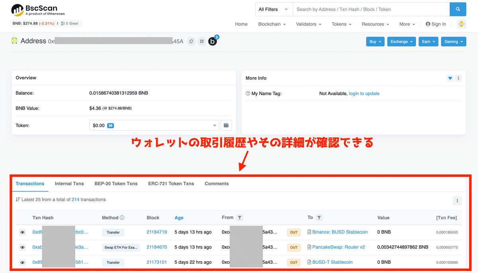This screenshot has width=478, height=273.
Task: Click the BNB chain icon beside Sign In
Action: (461, 24)
